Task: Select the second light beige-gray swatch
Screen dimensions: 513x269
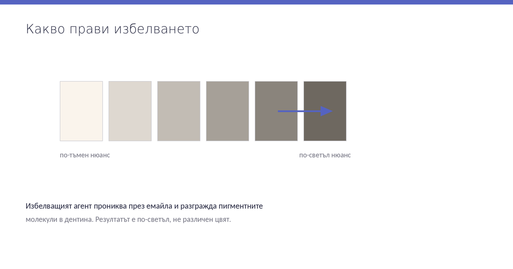Action: click(130, 111)
